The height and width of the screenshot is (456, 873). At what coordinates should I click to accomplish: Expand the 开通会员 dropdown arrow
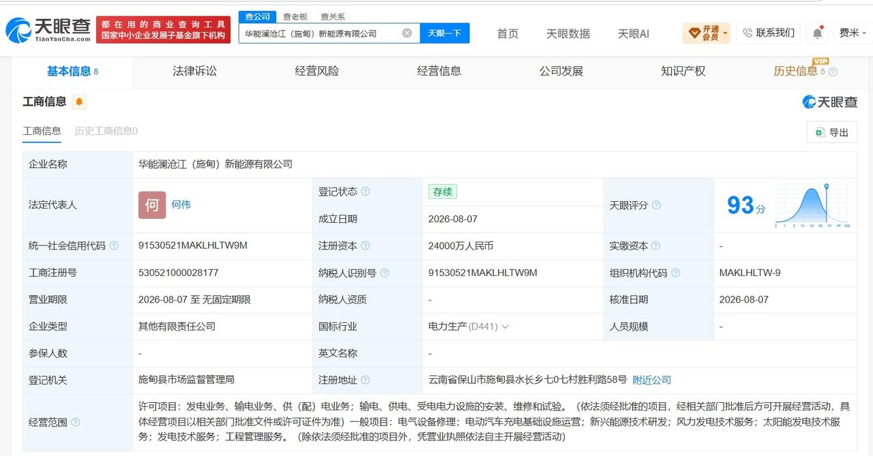(725, 33)
